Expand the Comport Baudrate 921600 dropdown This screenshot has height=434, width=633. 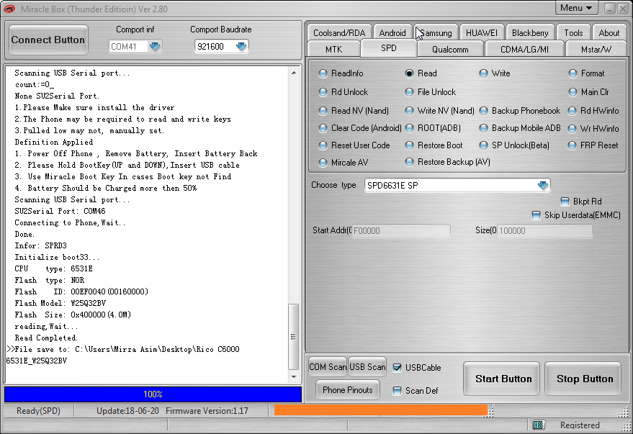tap(241, 46)
